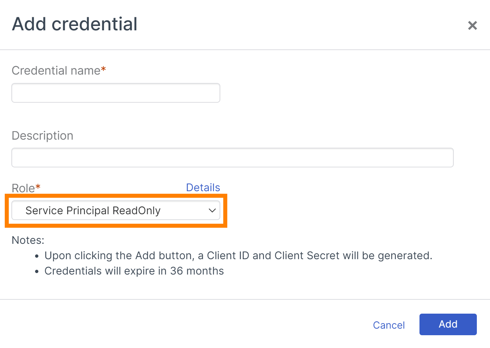Screen dimensions: 490x348
Task: Click the required asterisk beside Credential name
Action: coord(103,69)
